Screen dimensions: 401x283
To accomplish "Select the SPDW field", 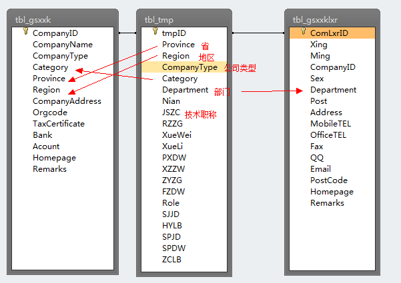I will tap(174, 248).
